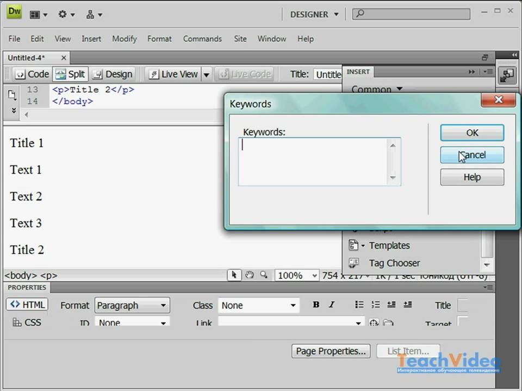Click the document Title field

(327, 74)
